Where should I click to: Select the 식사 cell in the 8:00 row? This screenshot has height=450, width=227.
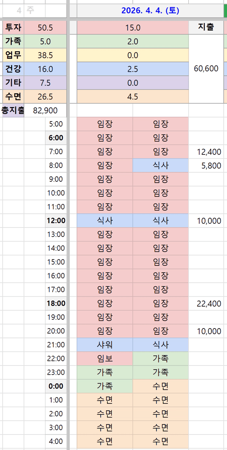161,166
